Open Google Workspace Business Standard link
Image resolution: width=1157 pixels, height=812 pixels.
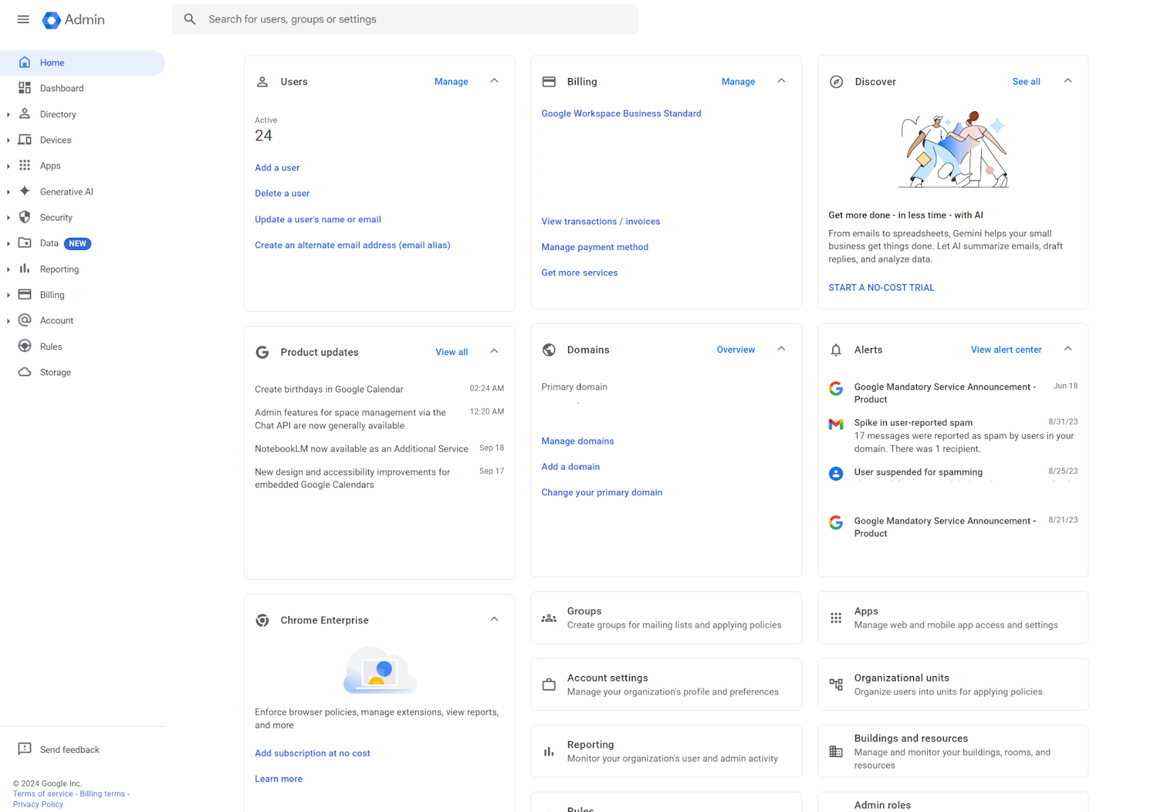click(621, 114)
